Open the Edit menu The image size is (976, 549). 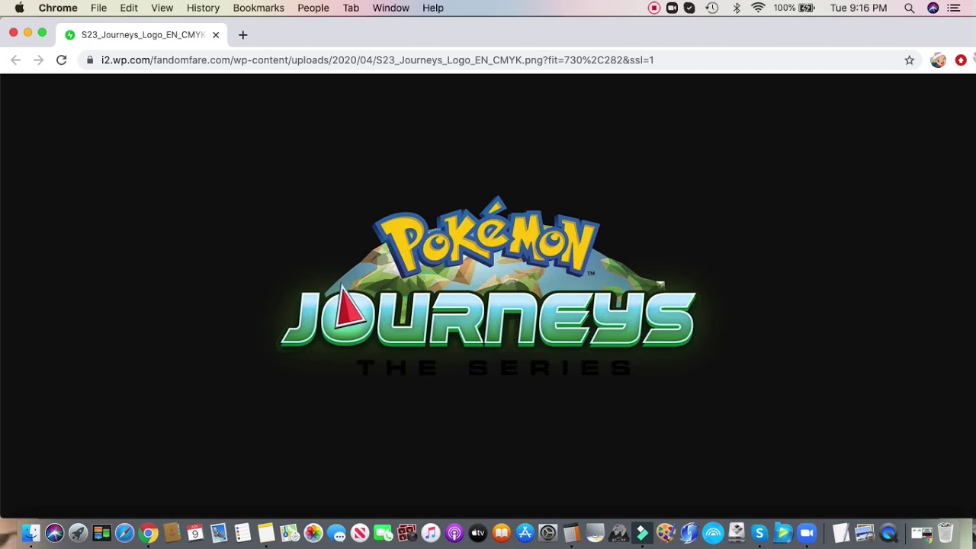[129, 8]
